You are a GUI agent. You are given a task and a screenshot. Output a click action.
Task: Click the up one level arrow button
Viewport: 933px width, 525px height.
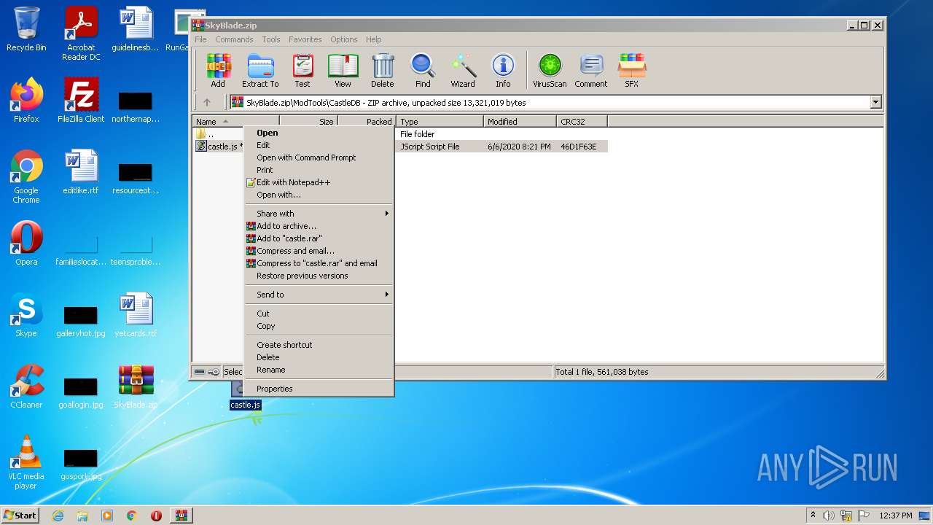(x=207, y=103)
